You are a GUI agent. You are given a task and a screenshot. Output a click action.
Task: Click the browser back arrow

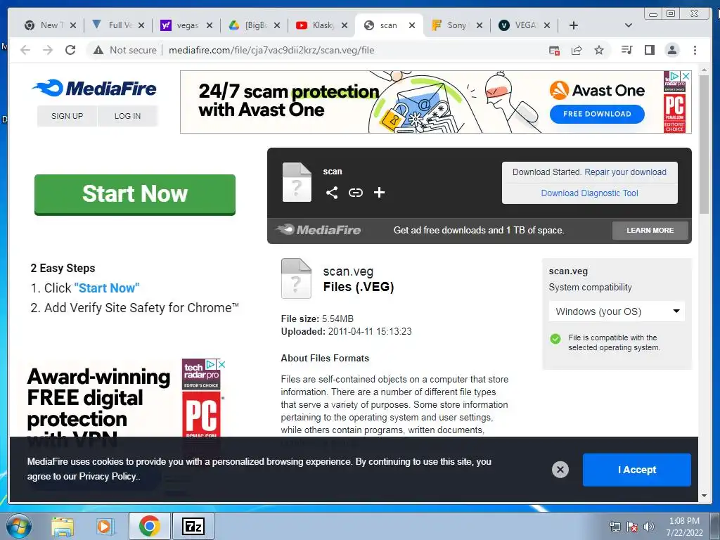(25, 50)
